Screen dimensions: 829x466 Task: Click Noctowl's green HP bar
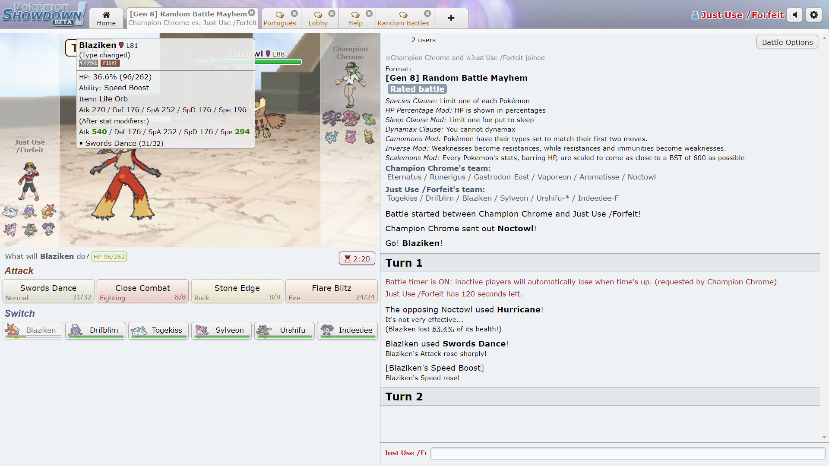click(278, 62)
